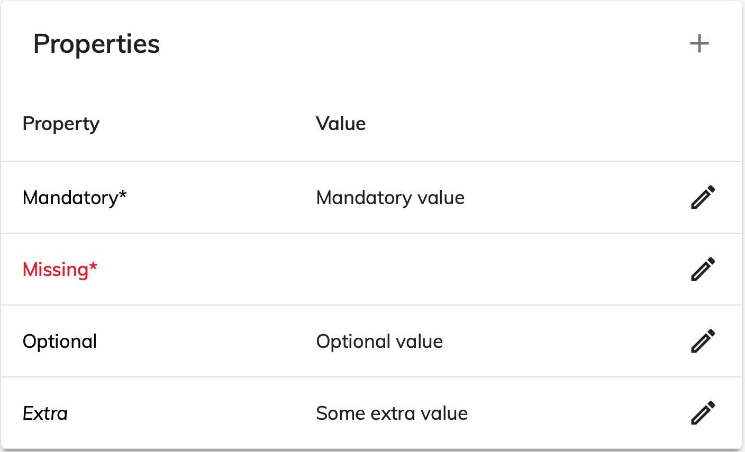This screenshot has width=745, height=452.
Task: Click the Property column header
Action: (61, 124)
